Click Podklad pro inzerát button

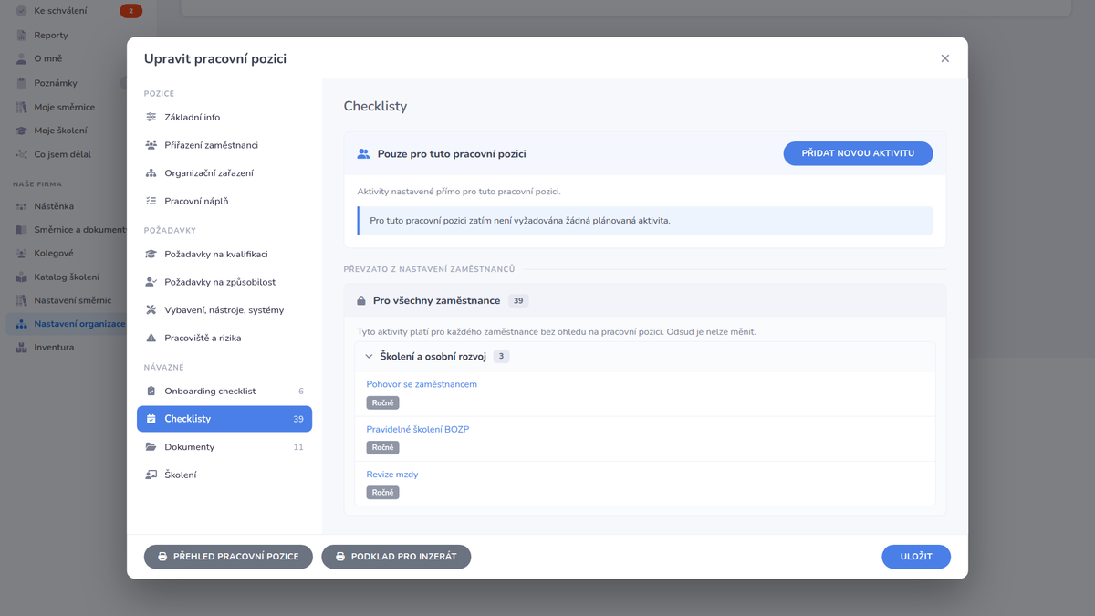tap(396, 557)
